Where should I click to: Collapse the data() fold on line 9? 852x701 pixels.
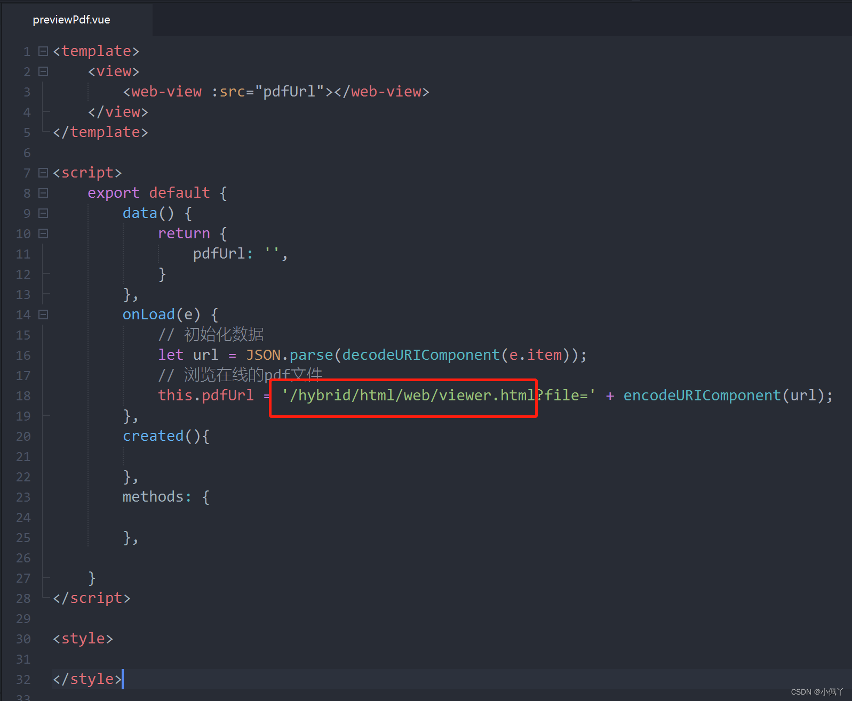[x=43, y=213]
